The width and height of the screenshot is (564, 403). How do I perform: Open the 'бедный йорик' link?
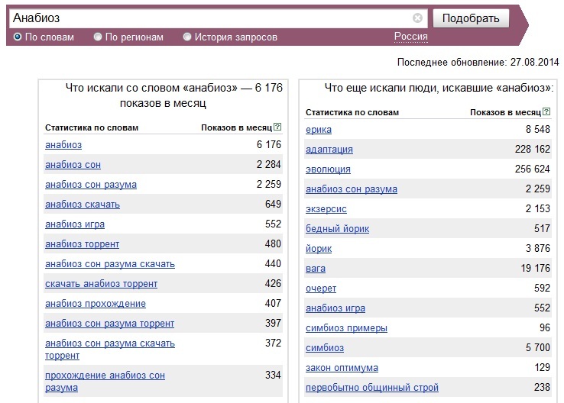337,229
